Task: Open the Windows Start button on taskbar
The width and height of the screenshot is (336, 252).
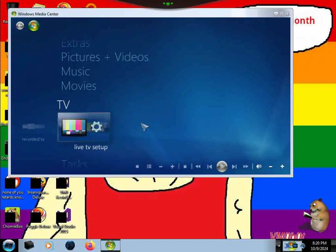Action: pos(9,245)
